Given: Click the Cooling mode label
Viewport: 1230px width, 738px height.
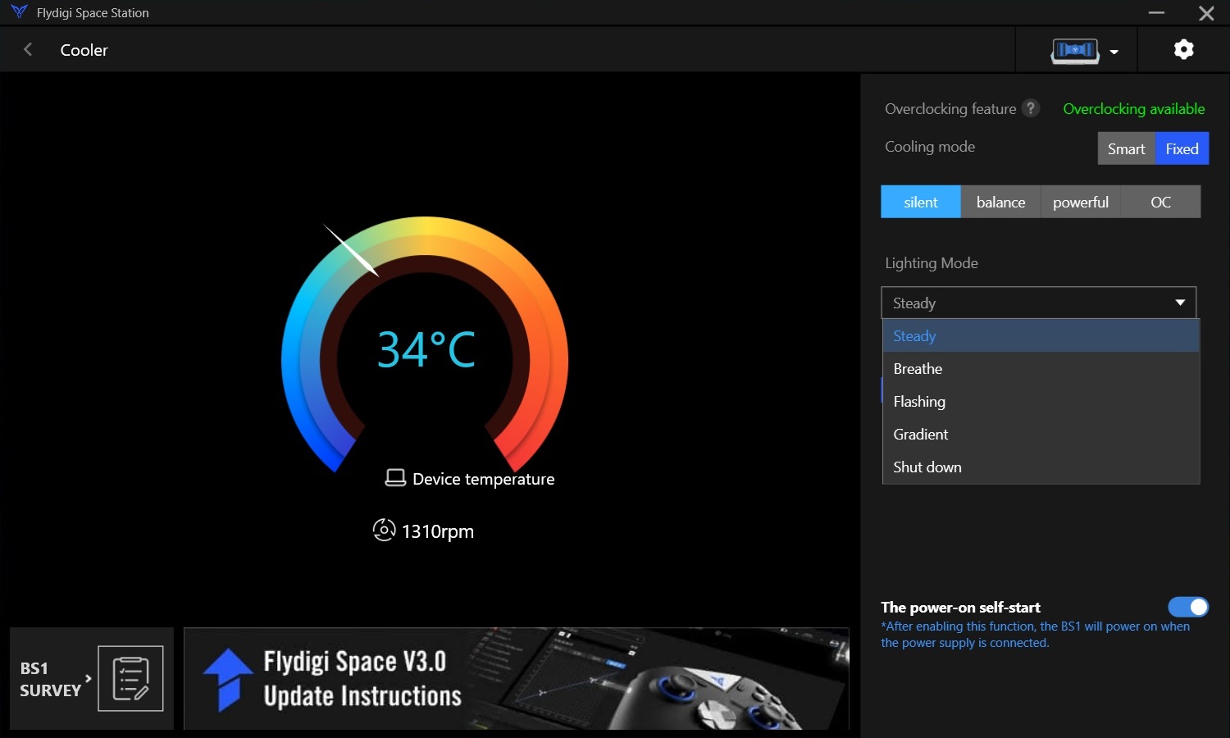Looking at the screenshot, I should [930, 147].
